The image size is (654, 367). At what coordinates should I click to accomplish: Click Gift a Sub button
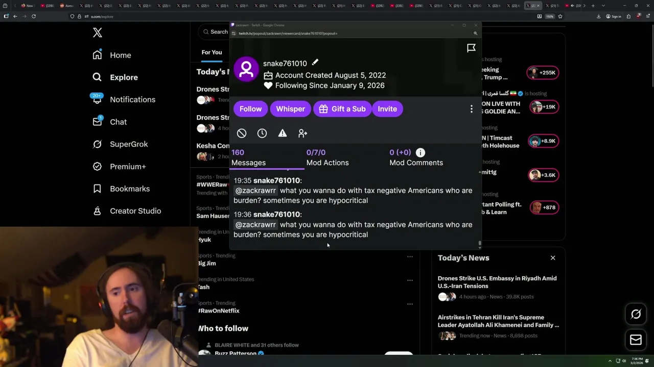tap(342, 109)
